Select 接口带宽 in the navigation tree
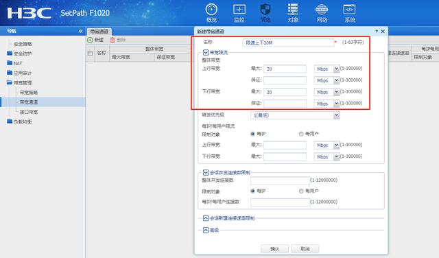Viewport: 439px width, 258px height. click(x=29, y=112)
